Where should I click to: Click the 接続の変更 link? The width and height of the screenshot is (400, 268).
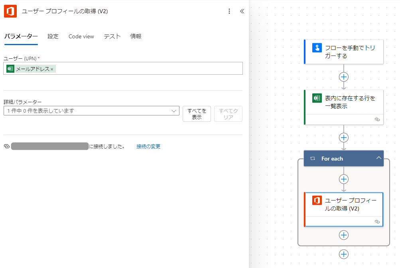click(148, 147)
